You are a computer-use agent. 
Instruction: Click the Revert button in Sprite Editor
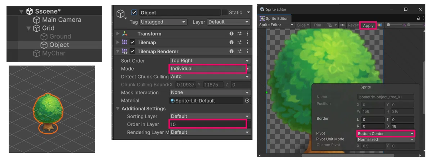[x=354, y=25]
